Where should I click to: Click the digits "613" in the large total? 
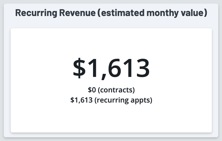128,68
